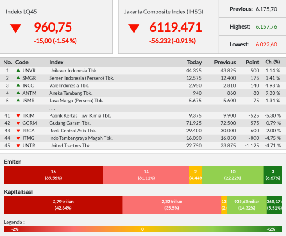Click Jakarta Composite Index (IHSG) title
The height and width of the screenshot is (236, 286).
(164, 12)
